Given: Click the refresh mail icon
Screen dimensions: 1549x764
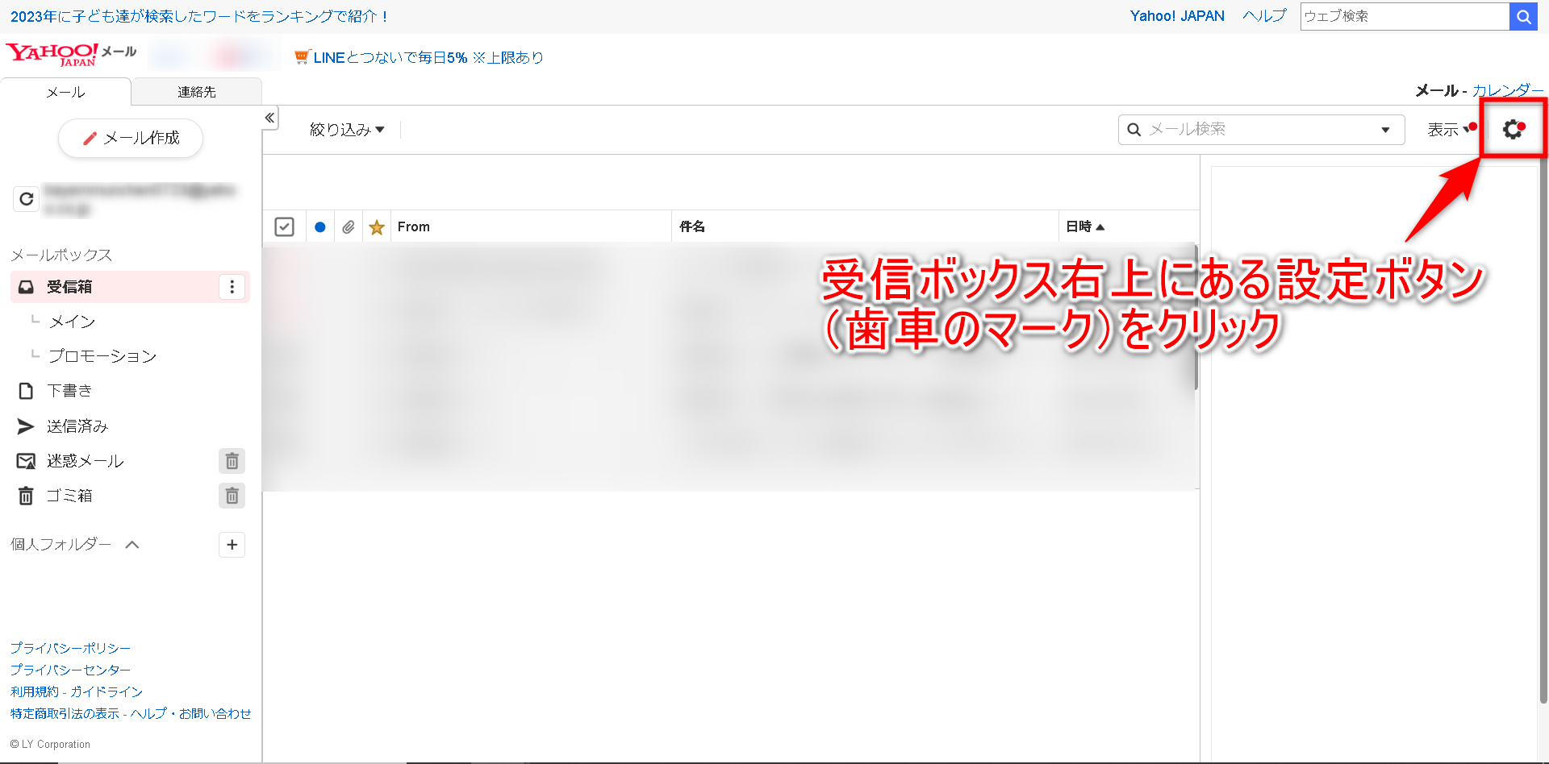Looking at the screenshot, I should [27, 198].
